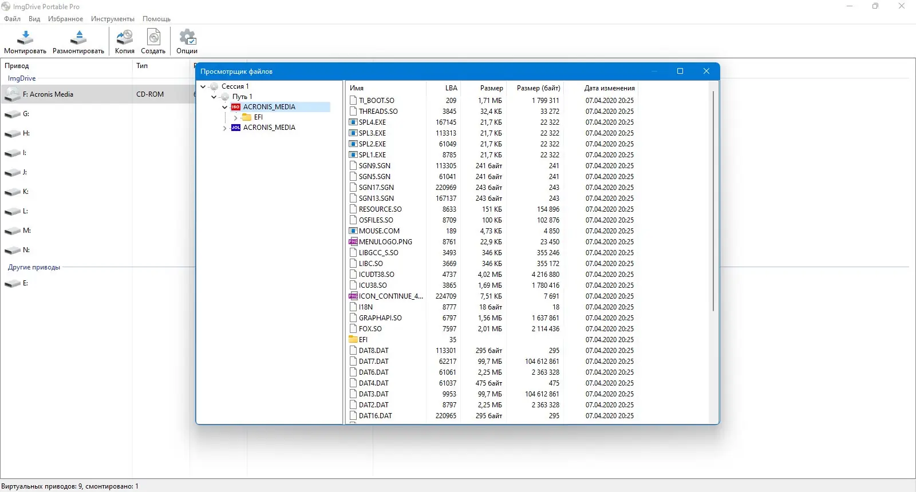
Task: Select virtual drive G: icon
Action: point(12,114)
